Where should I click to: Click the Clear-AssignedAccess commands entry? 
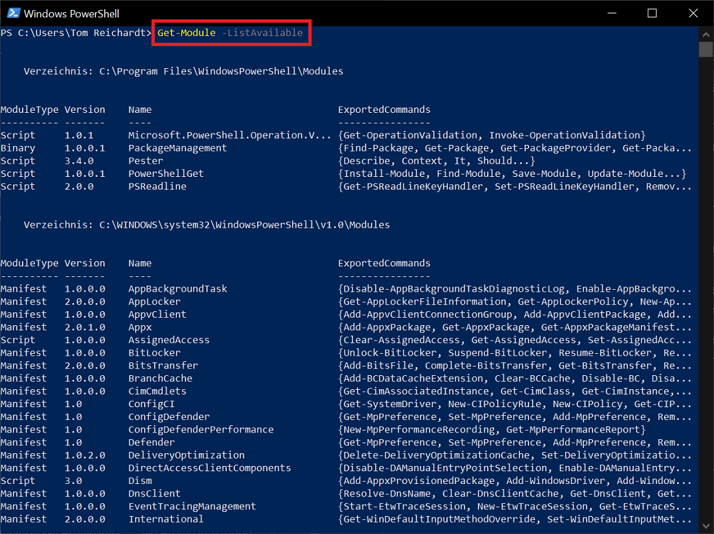coord(515,340)
